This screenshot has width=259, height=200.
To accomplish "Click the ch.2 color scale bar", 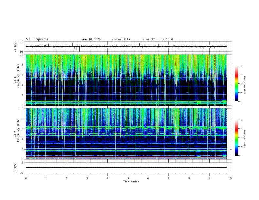I will click(x=237, y=138).
